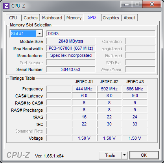Select the Slot #1 combo box
164x163 pixels.
click(26, 34)
